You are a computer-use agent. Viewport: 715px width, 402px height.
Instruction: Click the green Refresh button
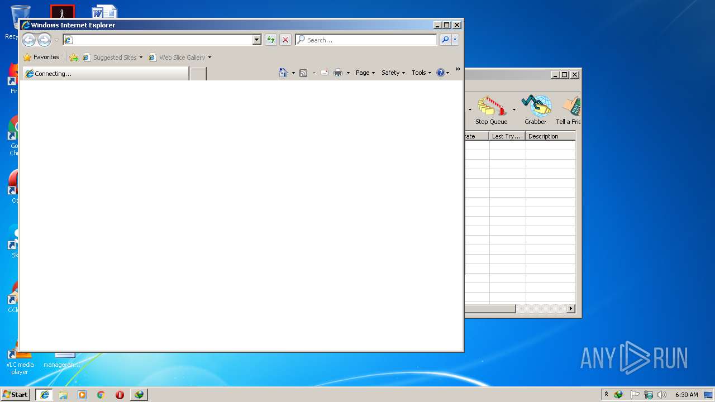point(271,40)
